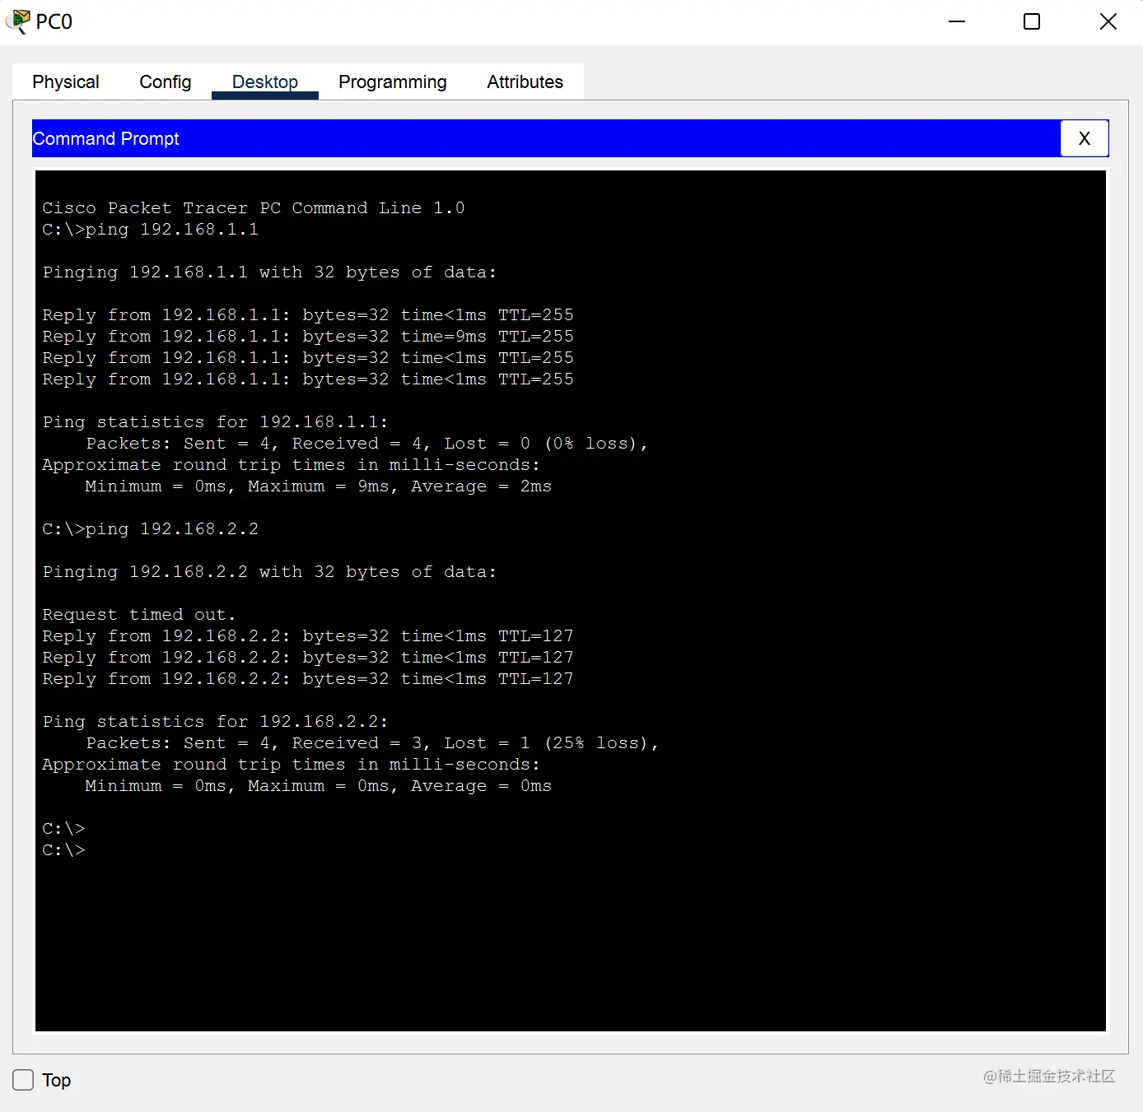Viewport: 1143px width, 1112px height.
Task: Click 'Maximum = 0ms, Average = 0ms' line
Action: (x=319, y=786)
